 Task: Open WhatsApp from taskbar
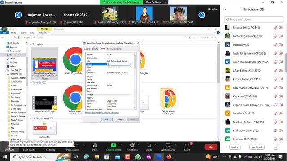[x=138, y=157]
